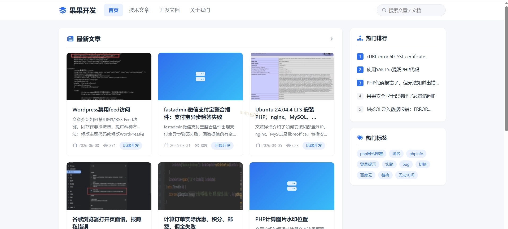Click the Ubuntu article phpinfo thumbnail
This screenshot has height=229, width=508.
tap(292, 77)
